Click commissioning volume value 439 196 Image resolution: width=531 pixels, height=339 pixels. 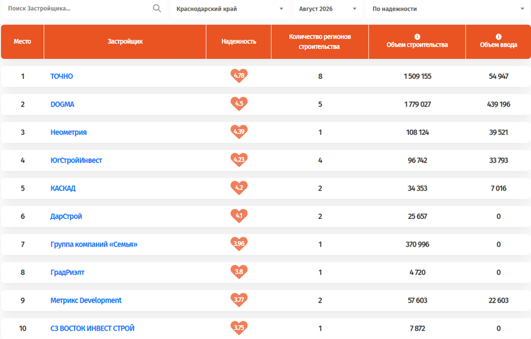click(x=499, y=104)
